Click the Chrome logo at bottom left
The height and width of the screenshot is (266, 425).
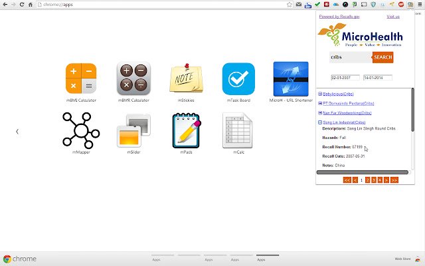click(x=7, y=259)
